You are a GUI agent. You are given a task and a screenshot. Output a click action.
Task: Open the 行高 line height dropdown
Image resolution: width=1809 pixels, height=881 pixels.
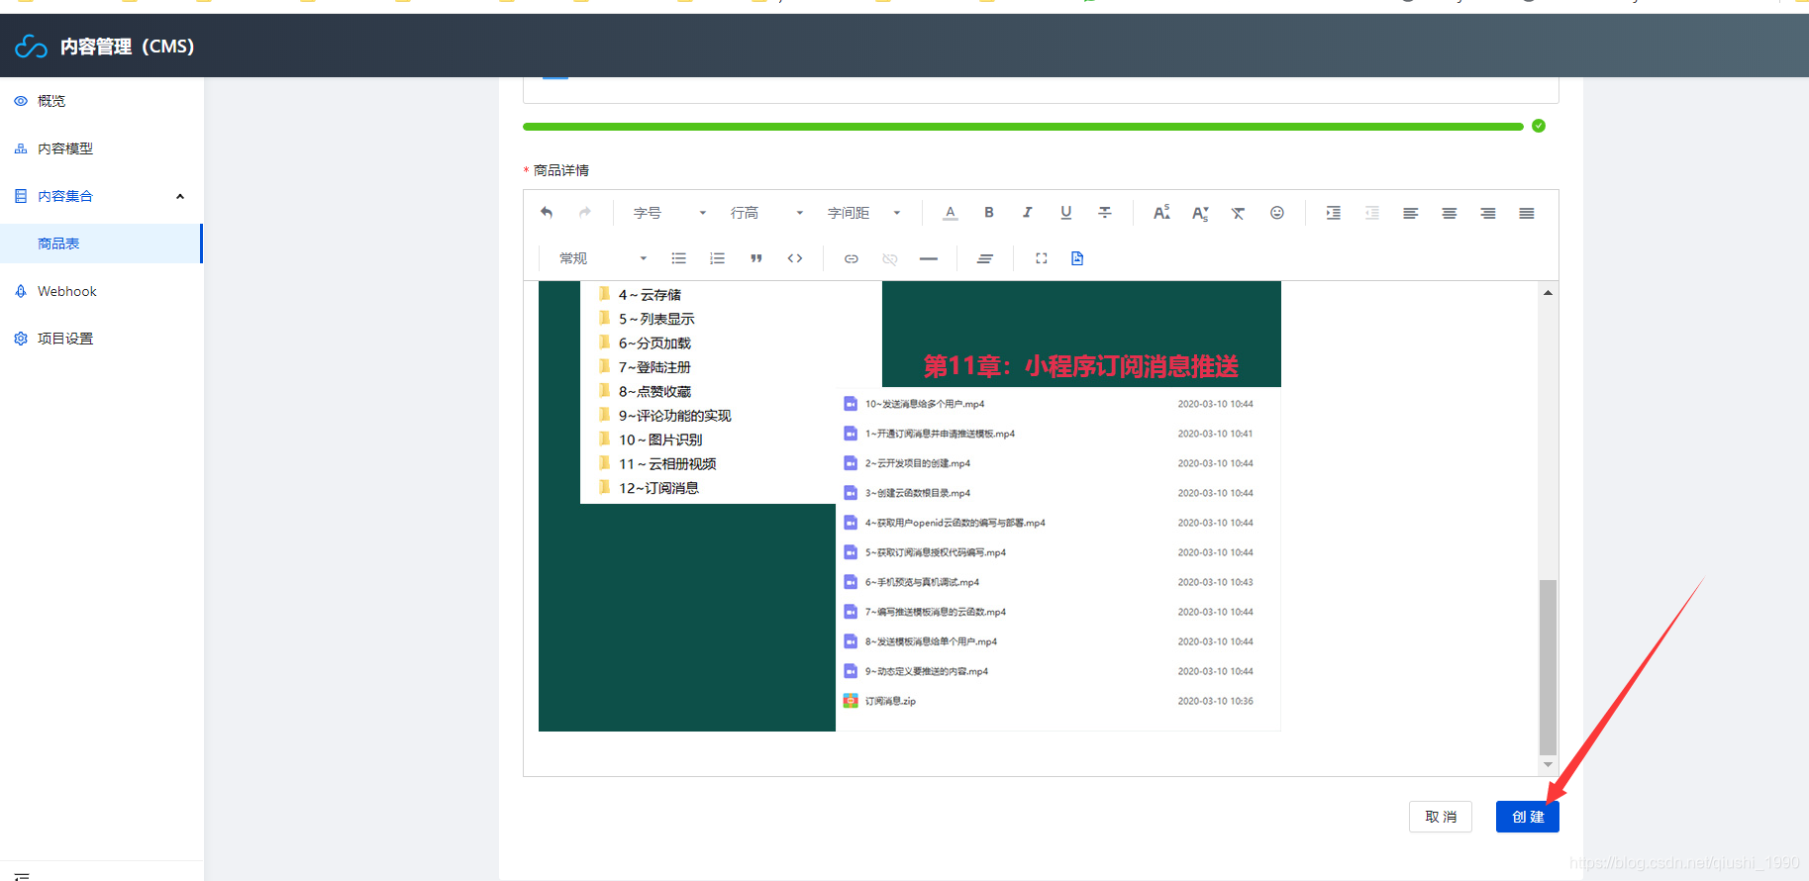click(x=766, y=213)
